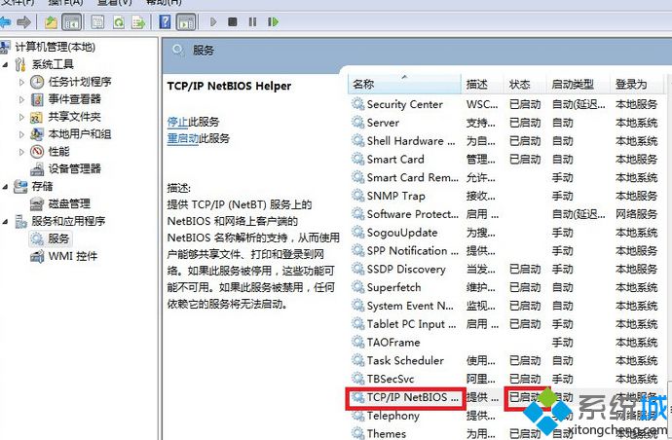Expand the 事件查看器 node arrow
Image resolution: width=672 pixels, height=440 pixels.
point(22,99)
